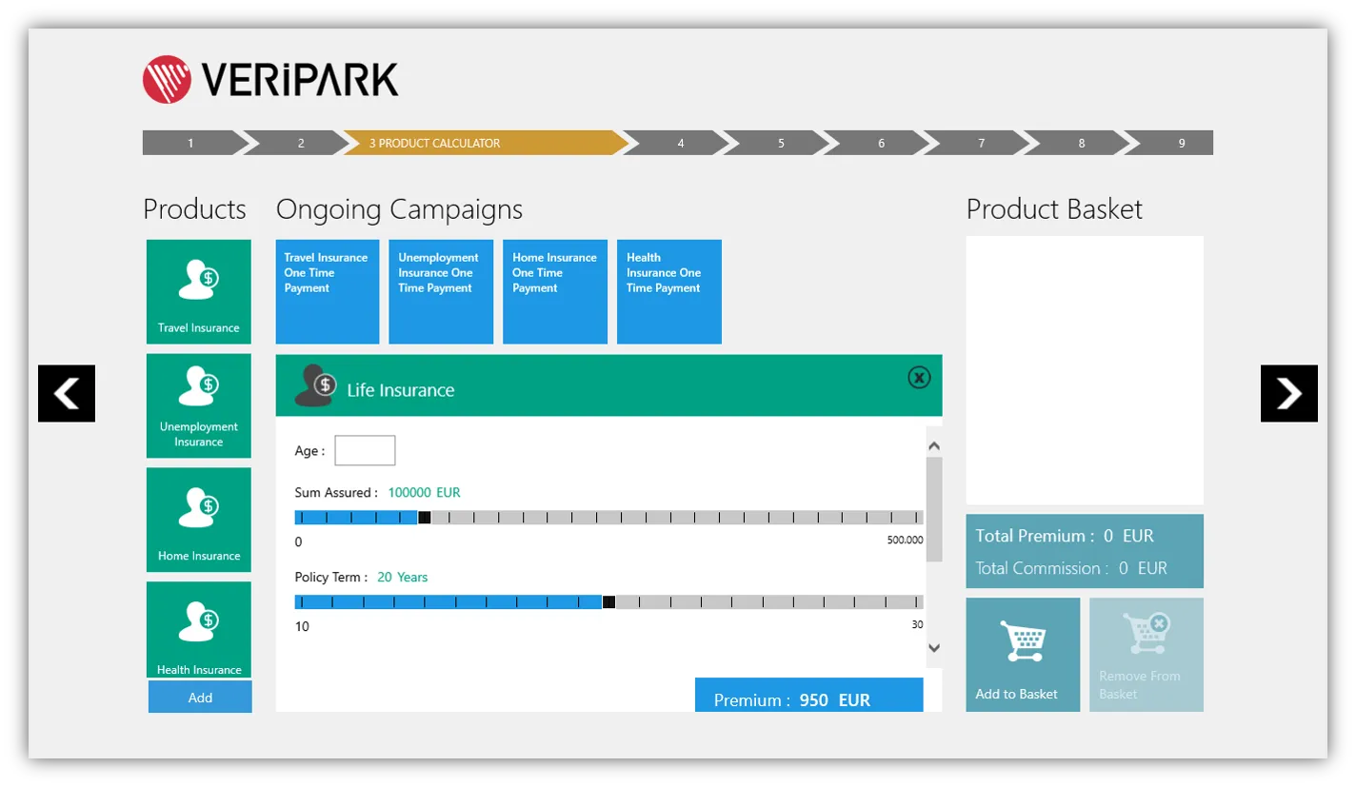Click the Products heading
This screenshot has width=1356, height=787.
(x=194, y=209)
